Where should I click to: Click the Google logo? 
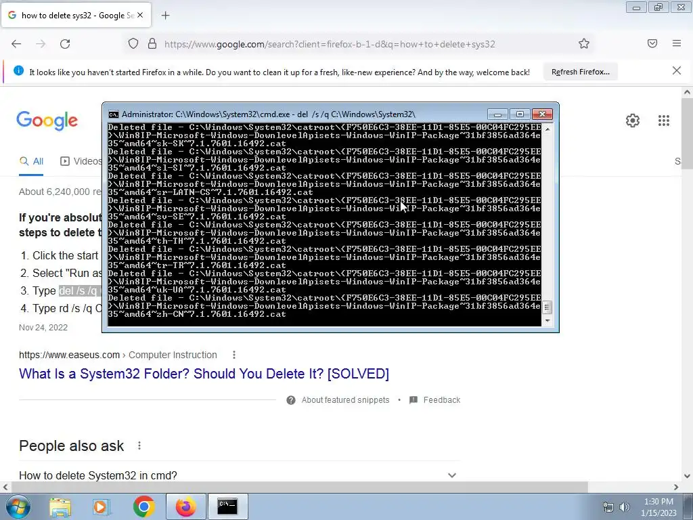pyautogui.click(x=47, y=121)
